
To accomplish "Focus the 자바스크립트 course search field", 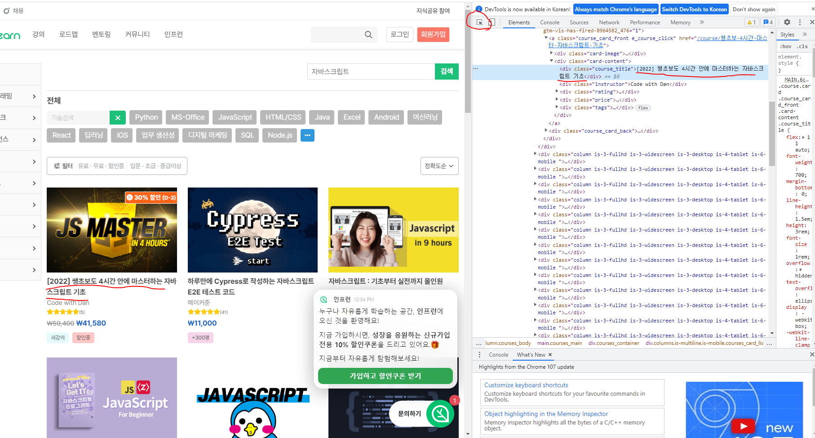I will pyautogui.click(x=371, y=72).
